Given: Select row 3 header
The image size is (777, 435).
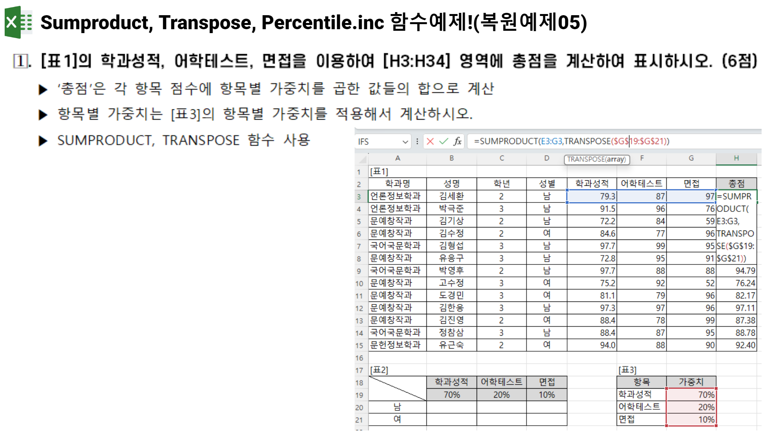Looking at the screenshot, I should (x=359, y=197).
